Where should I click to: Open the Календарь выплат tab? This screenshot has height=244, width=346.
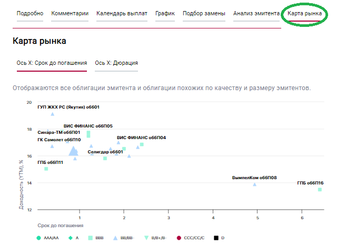[122, 13]
